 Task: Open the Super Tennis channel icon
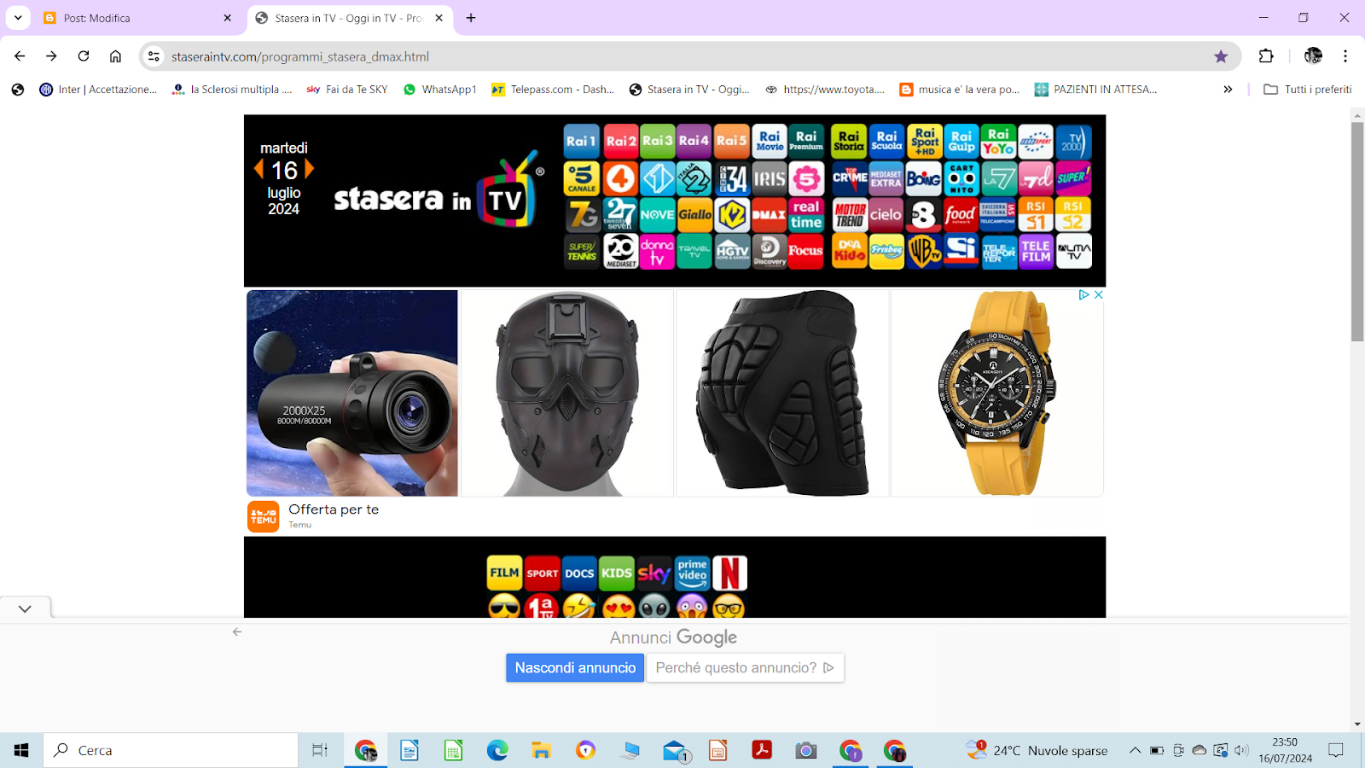coord(581,252)
